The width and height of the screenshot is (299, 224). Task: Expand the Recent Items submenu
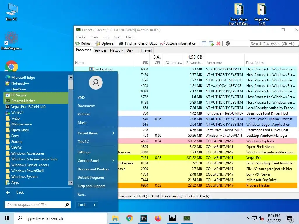point(96,133)
